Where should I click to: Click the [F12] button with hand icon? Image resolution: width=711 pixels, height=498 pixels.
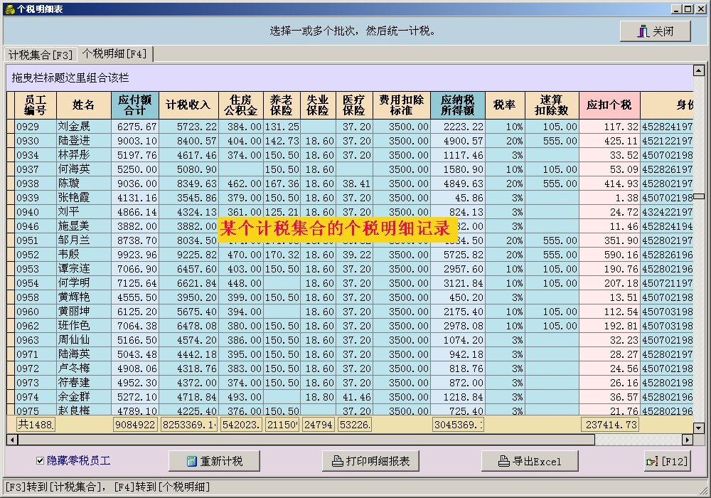[x=667, y=461]
